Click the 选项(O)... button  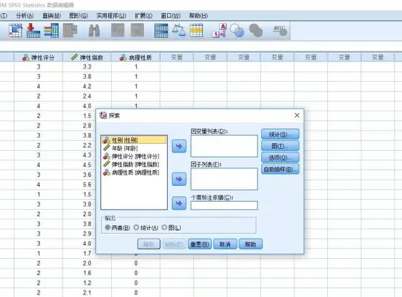[x=280, y=158]
